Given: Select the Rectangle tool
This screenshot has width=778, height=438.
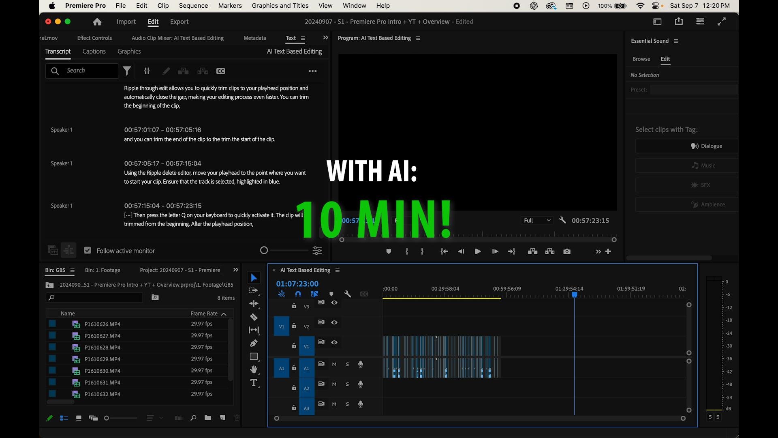Looking at the screenshot, I should coord(254,356).
